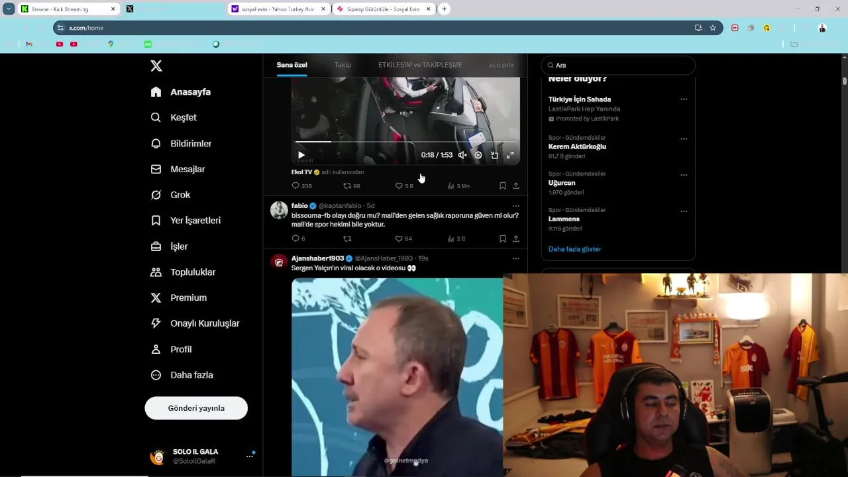The height and width of the screenshot is (477, 848).
Task: Share the Ekol TV post
Action: click(x=516, y=186)
